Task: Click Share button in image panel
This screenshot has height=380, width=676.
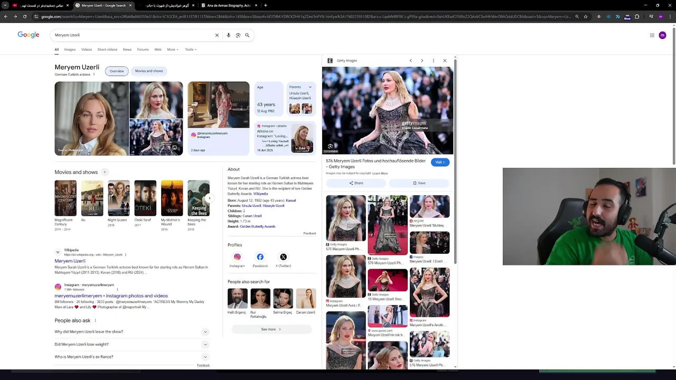Action: point(356,183)
